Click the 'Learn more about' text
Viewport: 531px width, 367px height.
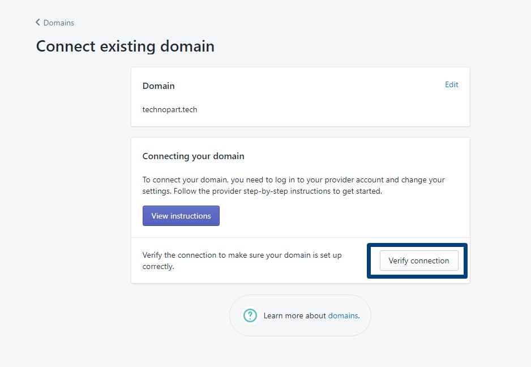pos(295,315)
